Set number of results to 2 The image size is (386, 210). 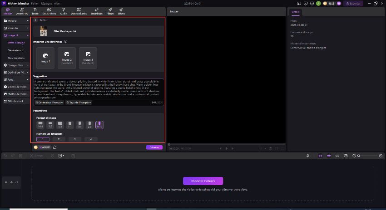59,139
